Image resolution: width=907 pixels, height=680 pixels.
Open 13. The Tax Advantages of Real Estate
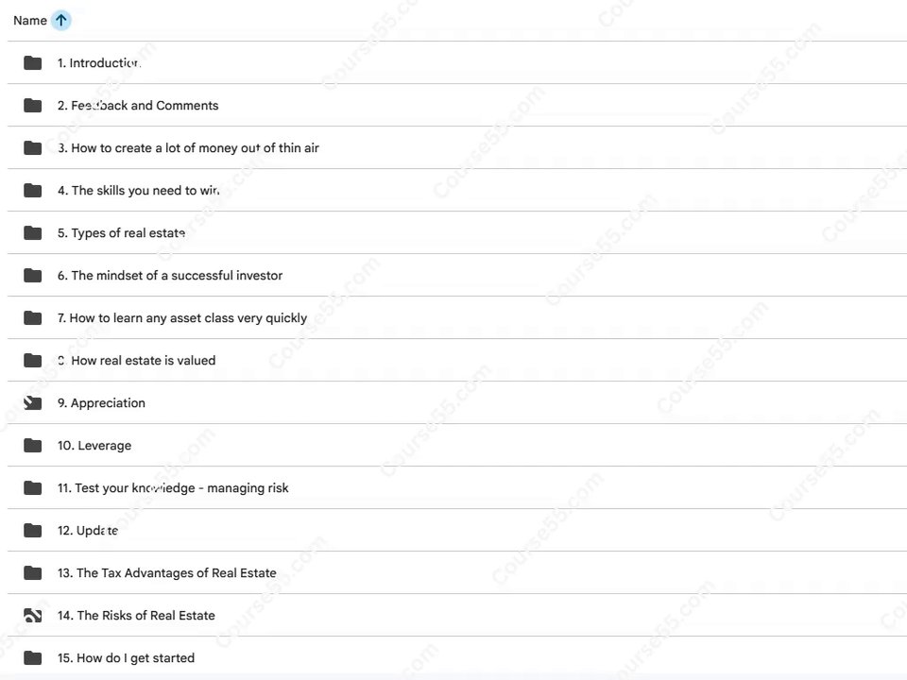tap(166, 573)
